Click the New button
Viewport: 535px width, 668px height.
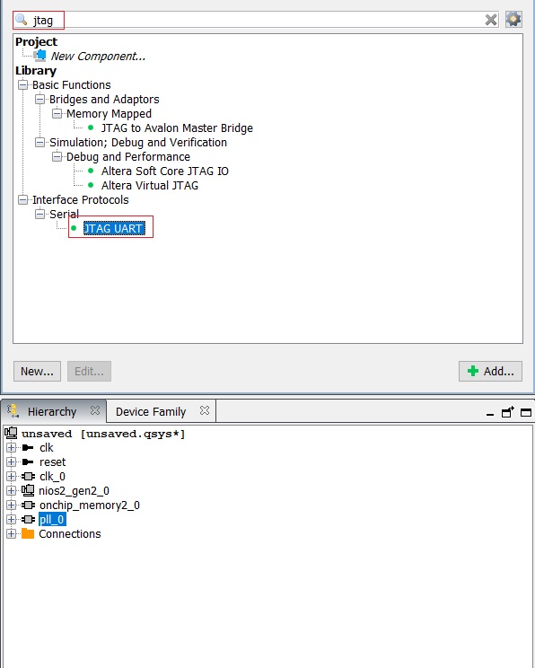[x=37, y=371]
